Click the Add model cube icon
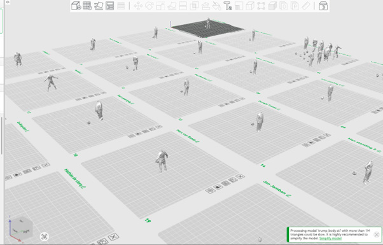 pyautogui.click(x=76, y=6)
